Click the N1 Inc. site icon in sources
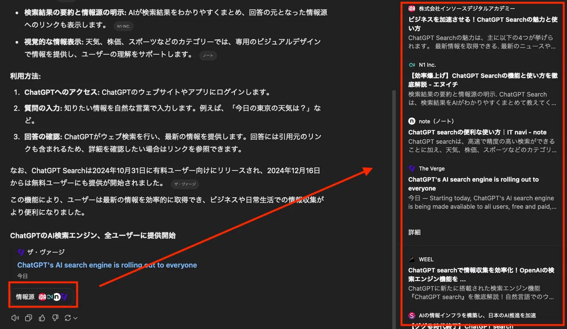Image resolution: width=567 pixels, height=329 pixels. click(x=412, y=65)
